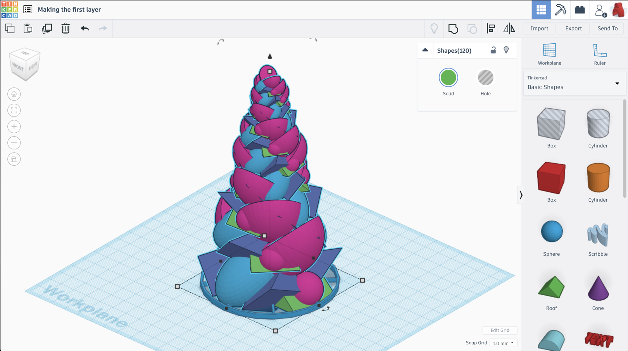Click the Export button
Viewport: 628px width, 351px height.
pyautogui.click(x=573, y=28)
